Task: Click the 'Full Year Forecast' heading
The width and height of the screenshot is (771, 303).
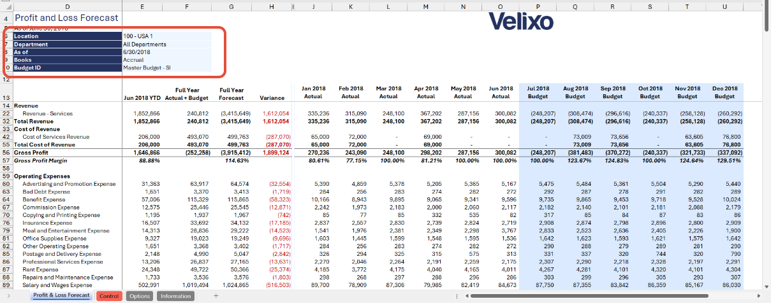Action: [231, 94]
